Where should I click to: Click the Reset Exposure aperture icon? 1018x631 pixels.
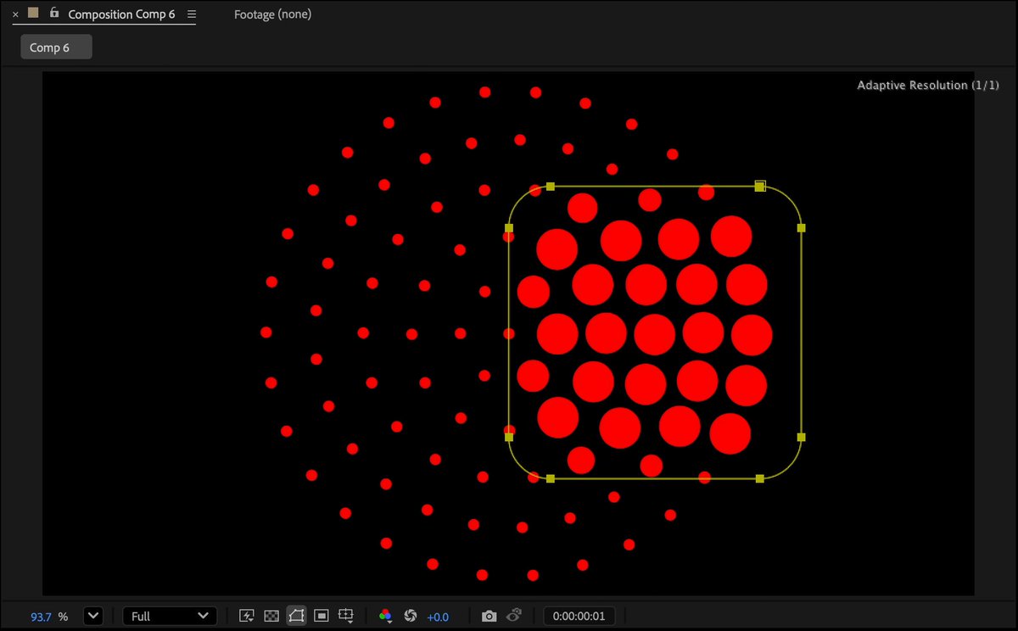click(x=411, y=617)
